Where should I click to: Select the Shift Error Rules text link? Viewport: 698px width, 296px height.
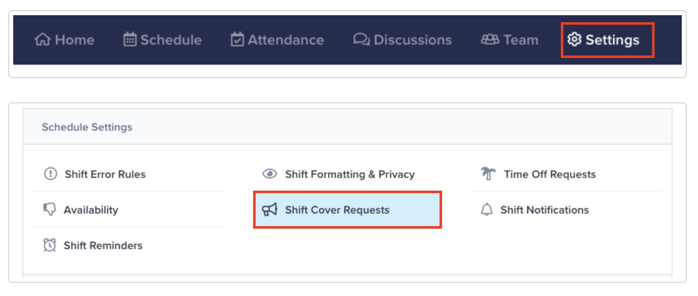coord(105,174)
